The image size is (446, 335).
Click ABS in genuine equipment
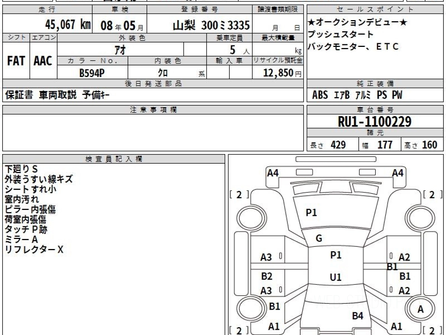320,95
